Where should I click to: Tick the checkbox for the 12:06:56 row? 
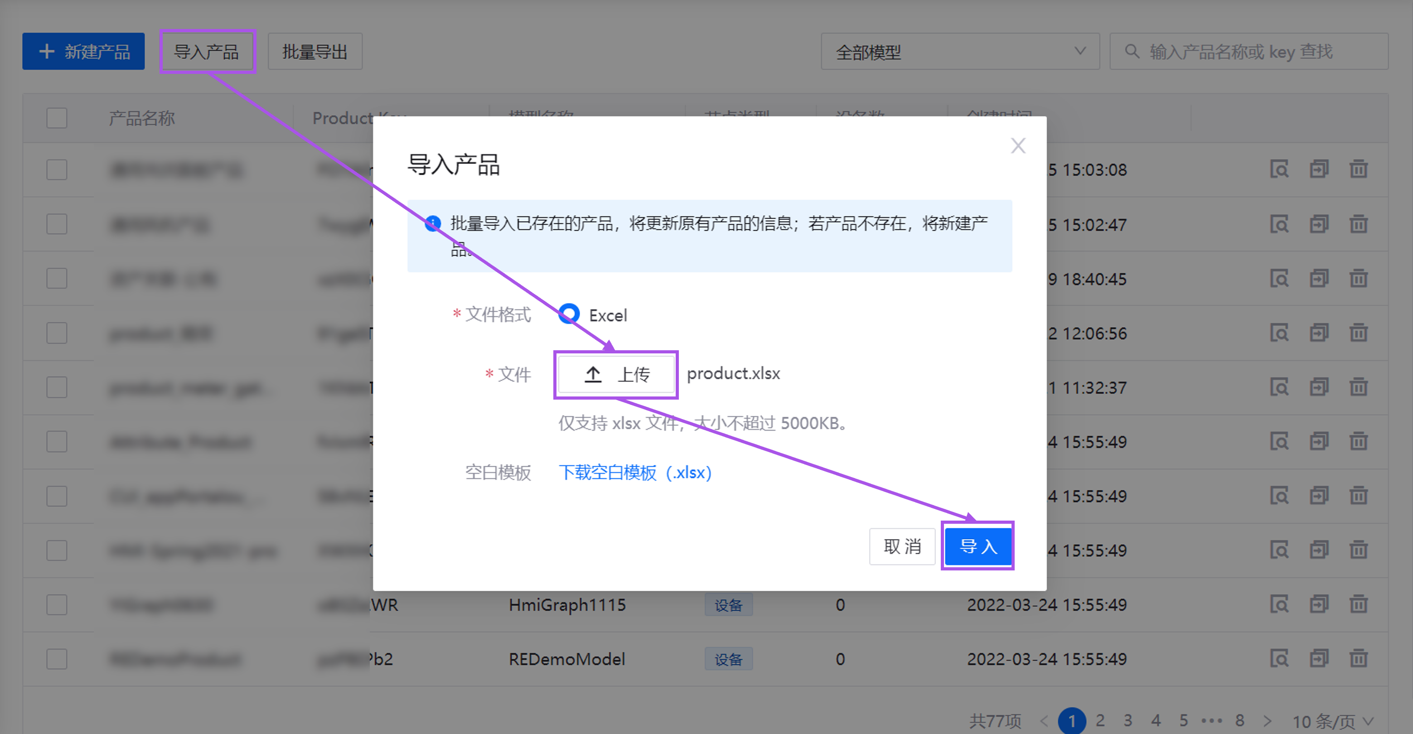tap(57, 333)
